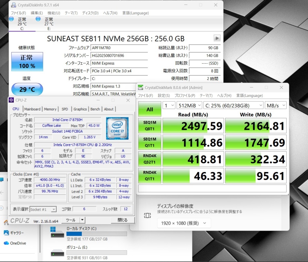Click the Intel Core i7 8750H name field
The width and height of the screenshot is (308, 262).
click(x=67, y=120)
